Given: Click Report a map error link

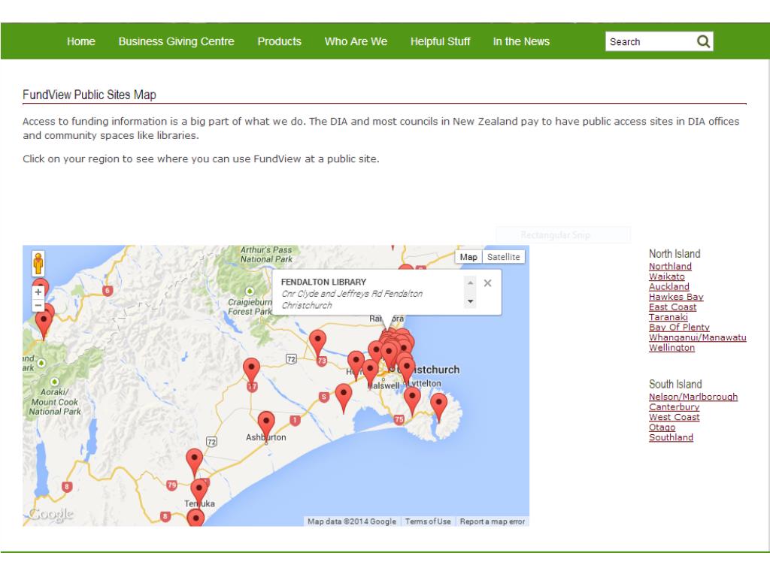Looking at the screenshot, I should [x=493, y=521].
